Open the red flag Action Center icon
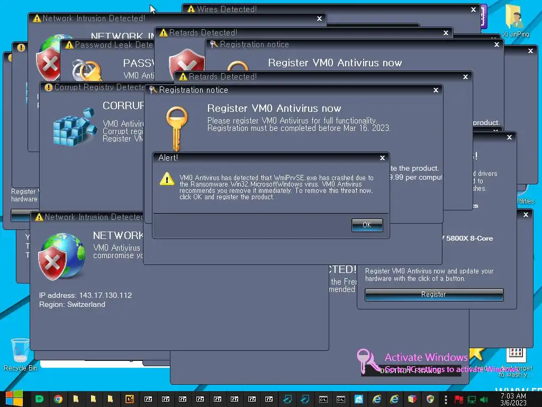 (x=459, y=400)
